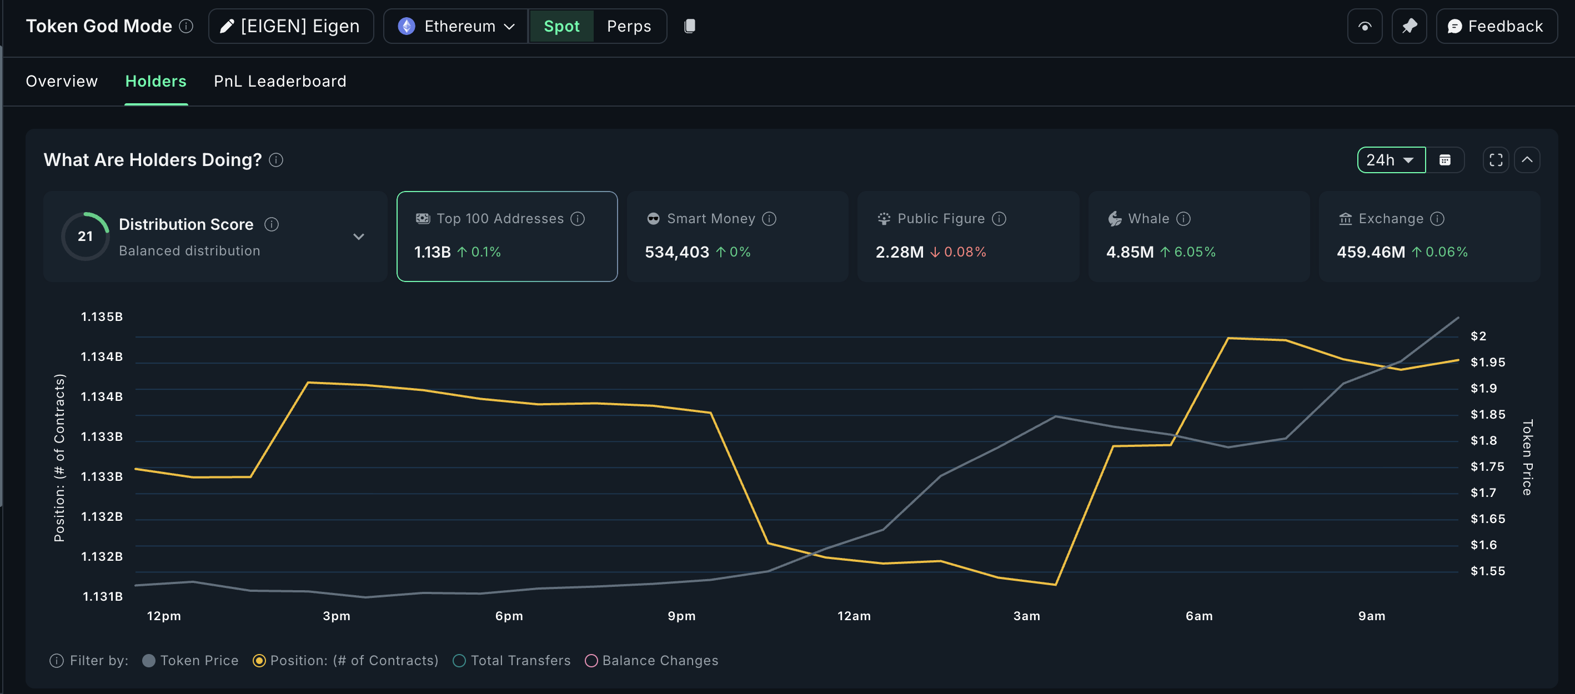1575x694 pixels.
Task: Click the info icon beside Distribution Score
Action: (x=272, y=224)
